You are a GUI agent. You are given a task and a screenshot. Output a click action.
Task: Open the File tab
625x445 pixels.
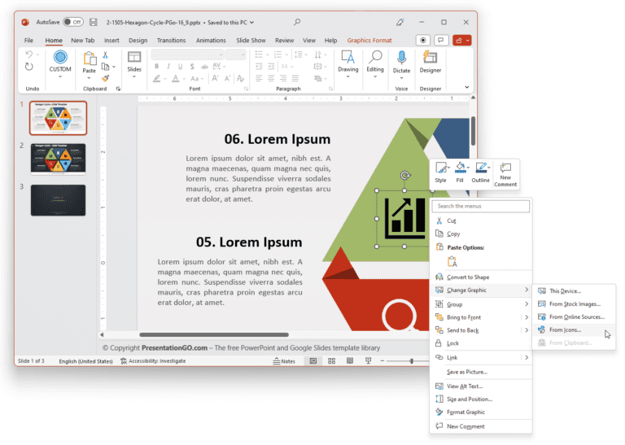pos(28,40)
